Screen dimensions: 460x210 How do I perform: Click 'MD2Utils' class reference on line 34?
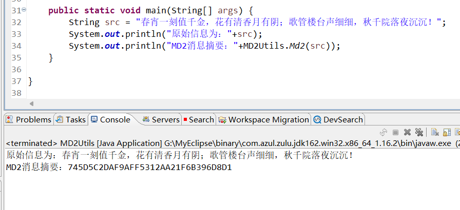click(264, 46)
